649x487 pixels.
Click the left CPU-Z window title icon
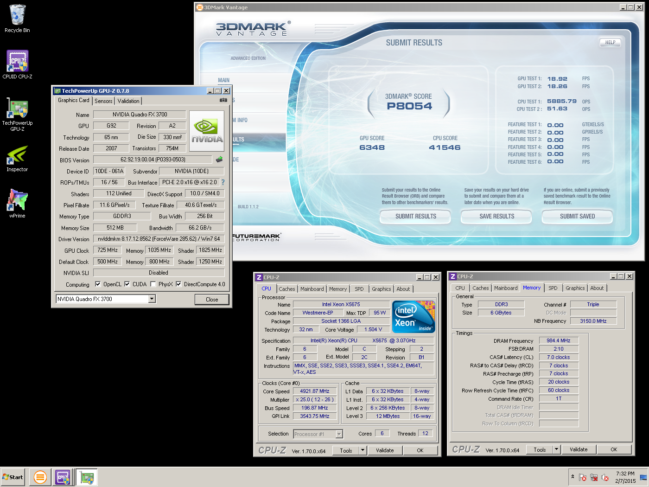pos(259,277)
